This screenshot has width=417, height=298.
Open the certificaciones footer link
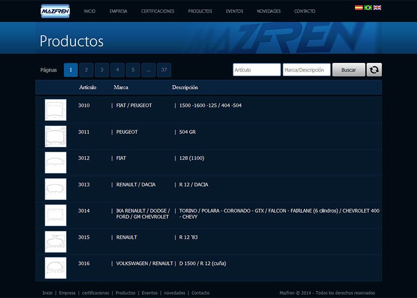coord(95,293)
